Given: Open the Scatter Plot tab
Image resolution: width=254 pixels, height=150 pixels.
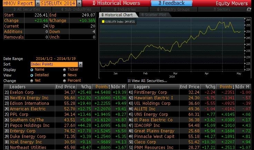Looking at the screenshot, I should pyautogui.click(x=154, y=15).
